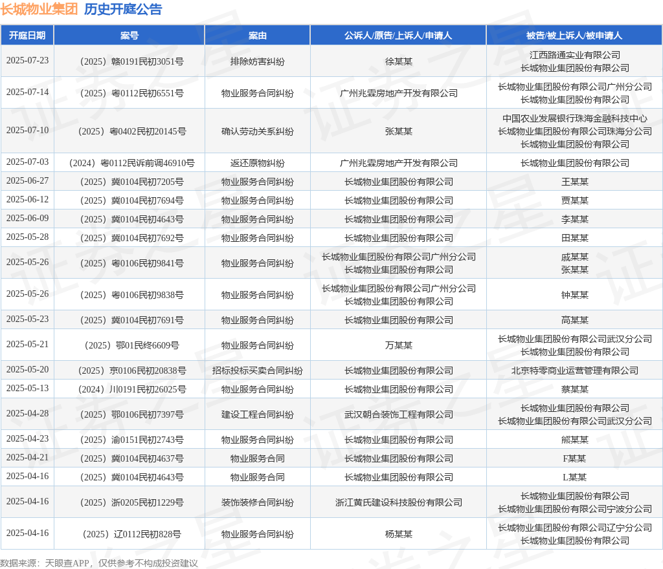Screen dimensions: 663x569
Task: Click defendant 长城物业集团股份有限公司宁波分公司
Action: coord(575,509)
